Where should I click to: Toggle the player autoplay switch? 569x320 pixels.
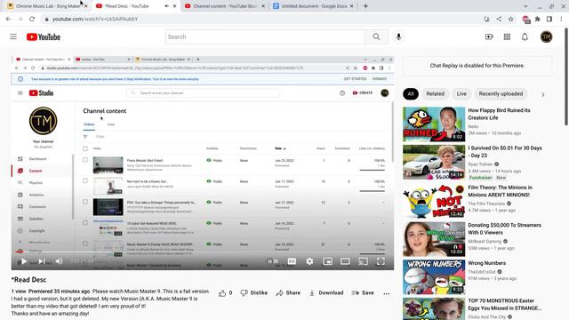click(273, 261)
